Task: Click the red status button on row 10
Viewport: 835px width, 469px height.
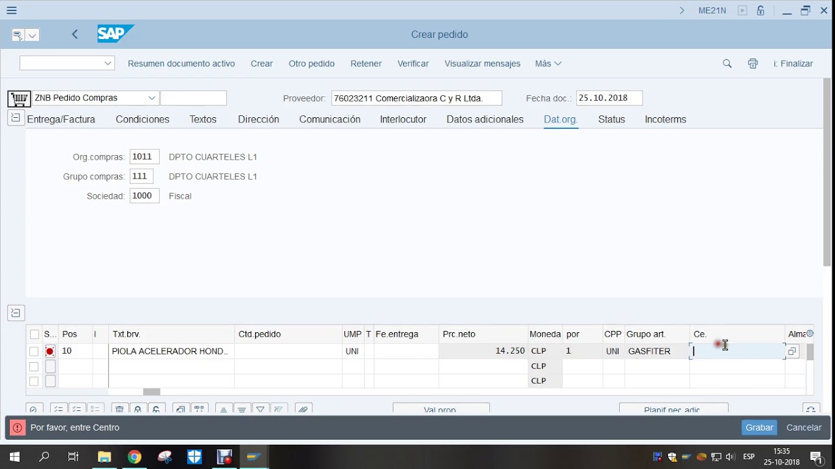Action: [50, 351]
